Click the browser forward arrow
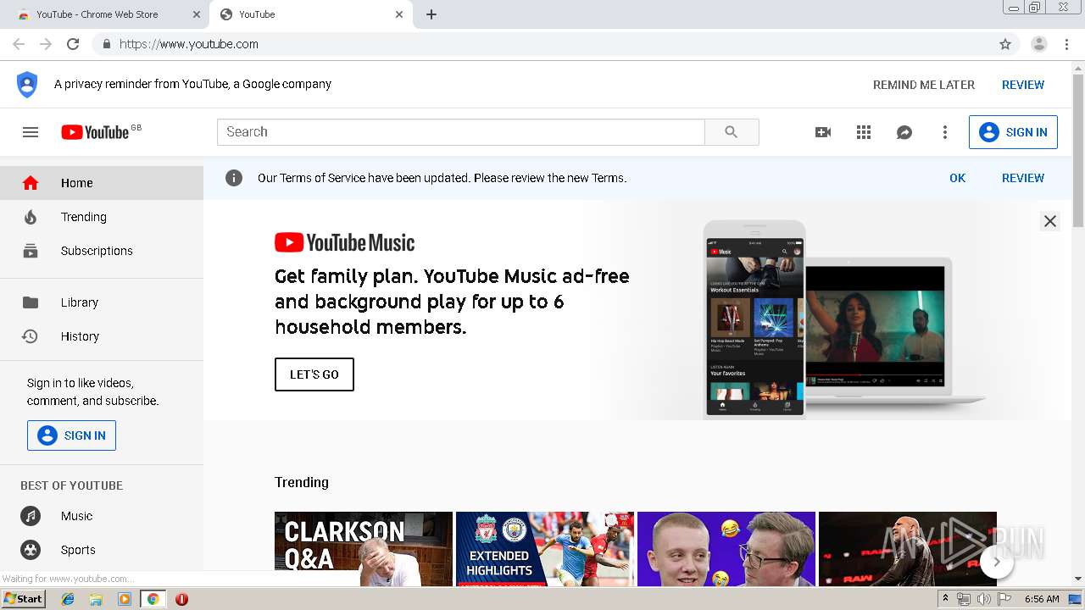The height and width of the screenshot is (610, 1085). (x=46, y=44)
